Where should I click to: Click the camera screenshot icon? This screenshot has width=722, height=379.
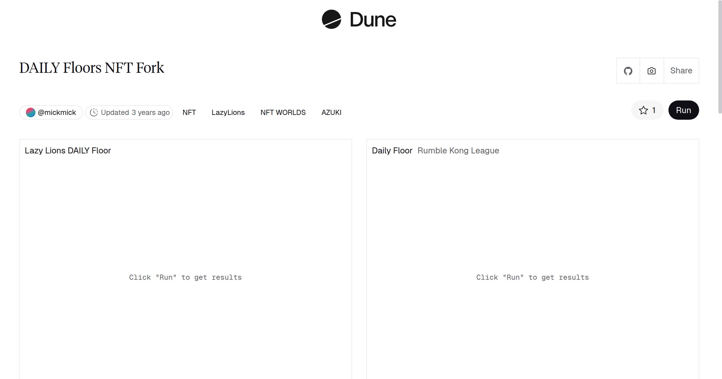click(x=651, y=71)
